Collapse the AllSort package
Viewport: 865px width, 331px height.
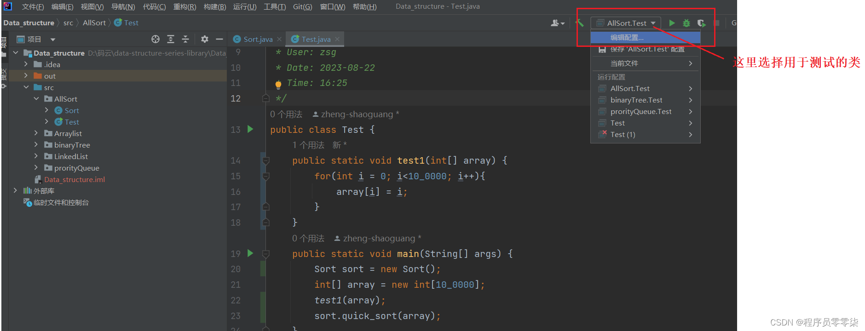coord(36,99)
